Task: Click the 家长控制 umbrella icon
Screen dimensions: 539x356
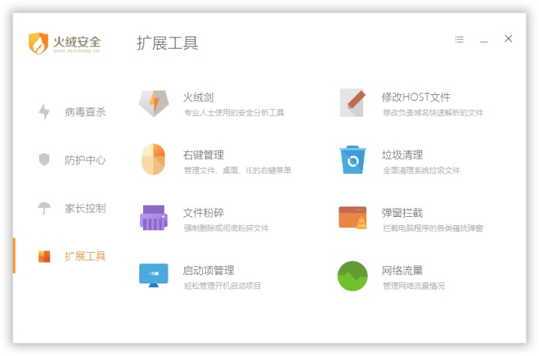Action: click(44, 208)
